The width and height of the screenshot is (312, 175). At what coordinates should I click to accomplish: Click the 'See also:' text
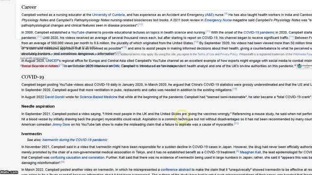click(x=34, y=140)
